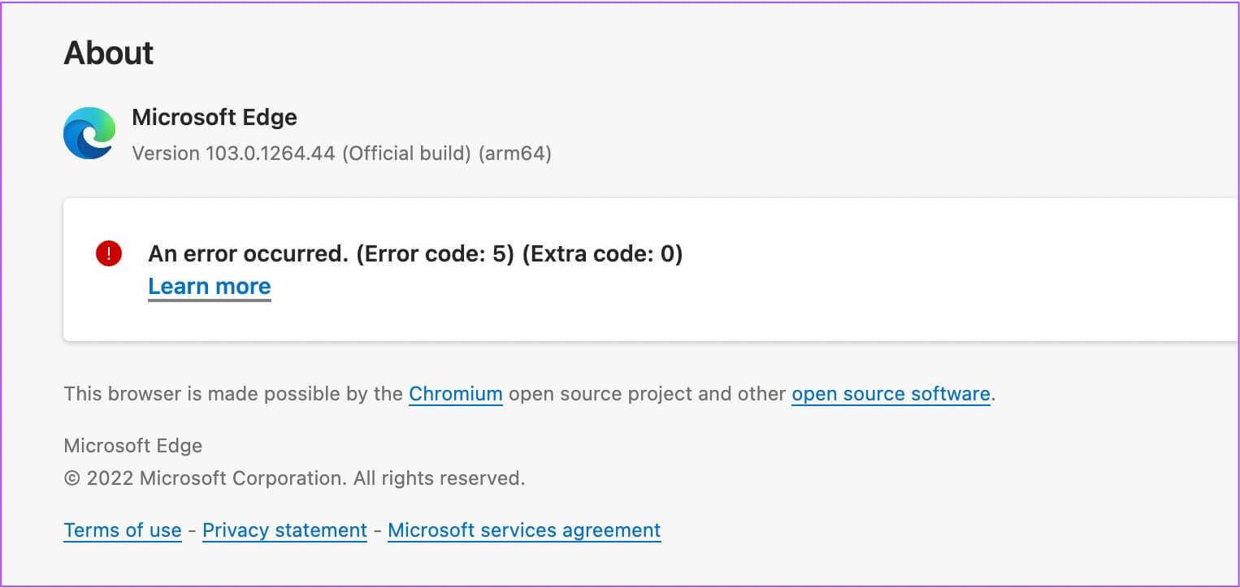Click the Microsoft Edge text above the copyright
The width and height of the screenshot is (1240, 588).
click(132, 446)
